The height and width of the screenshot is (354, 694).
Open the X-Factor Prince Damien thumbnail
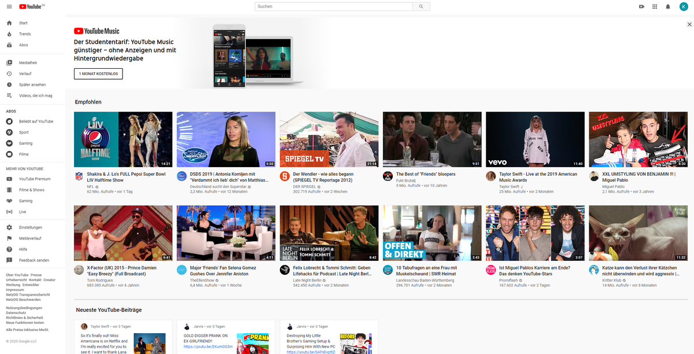(x=123, y=233)
